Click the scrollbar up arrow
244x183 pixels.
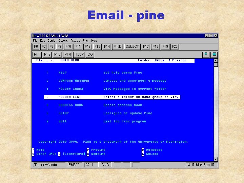[216, 61]
